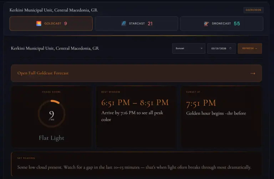This screenshot has height=179, width=274.
Task: Click the chase score ring gauge
Action: (51, 114)
